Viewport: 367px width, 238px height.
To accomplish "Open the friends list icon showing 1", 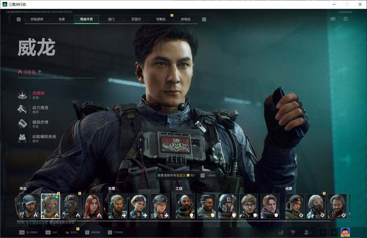I will 308,232.
